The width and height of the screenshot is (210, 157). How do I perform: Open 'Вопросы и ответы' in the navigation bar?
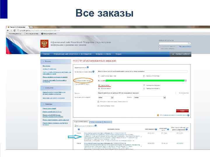(x=103, y=54)
